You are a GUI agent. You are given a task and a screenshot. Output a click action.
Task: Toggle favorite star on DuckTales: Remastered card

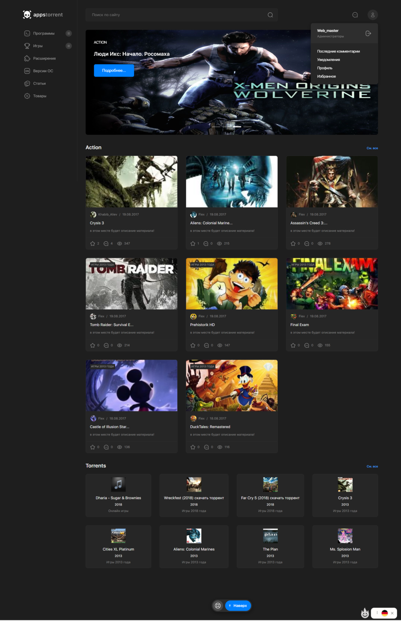[193, 447]
